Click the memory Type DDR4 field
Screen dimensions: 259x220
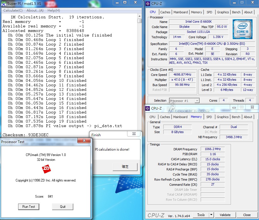pyautogui.click(x=177, y=127)
